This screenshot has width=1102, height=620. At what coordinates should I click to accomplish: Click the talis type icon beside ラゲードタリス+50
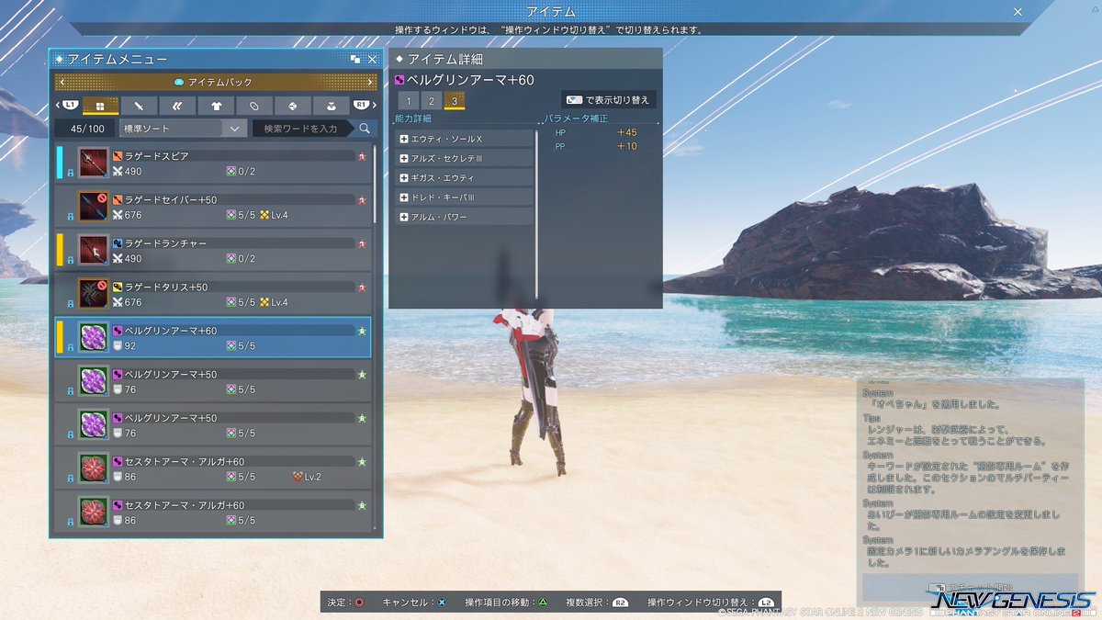point(118,287)
